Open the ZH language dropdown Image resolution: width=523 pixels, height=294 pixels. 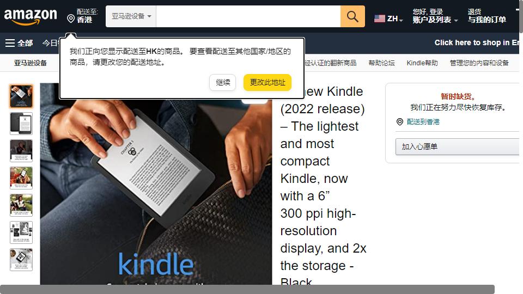[x=395, y=19]
